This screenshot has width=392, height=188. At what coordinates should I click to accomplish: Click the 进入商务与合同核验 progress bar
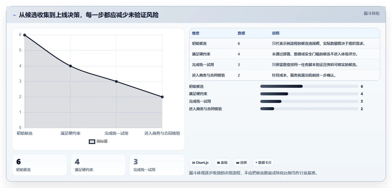309,109
